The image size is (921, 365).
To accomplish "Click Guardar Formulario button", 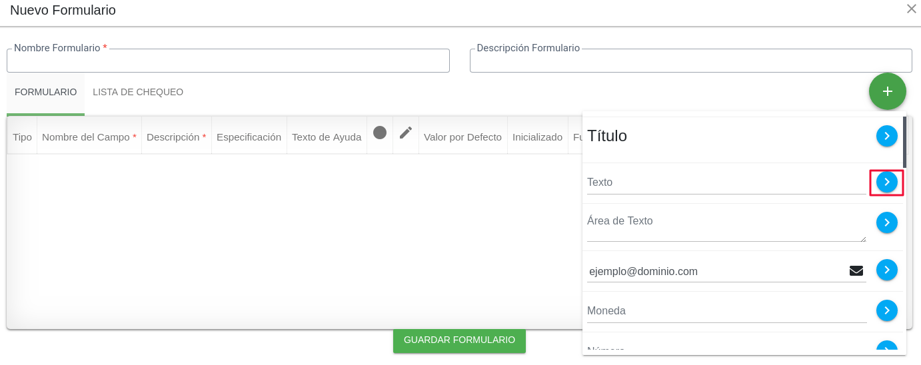I will tap(459, 340).
